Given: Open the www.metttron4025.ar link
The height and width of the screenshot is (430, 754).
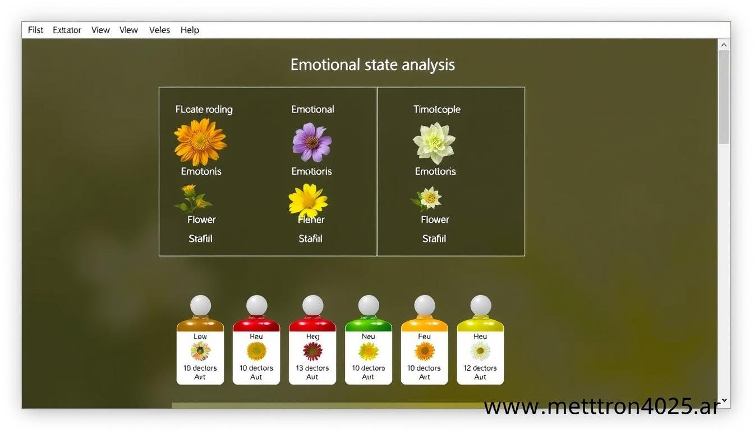Looking at the screenshot, I should pyautogui.click(x=601, y=407).
